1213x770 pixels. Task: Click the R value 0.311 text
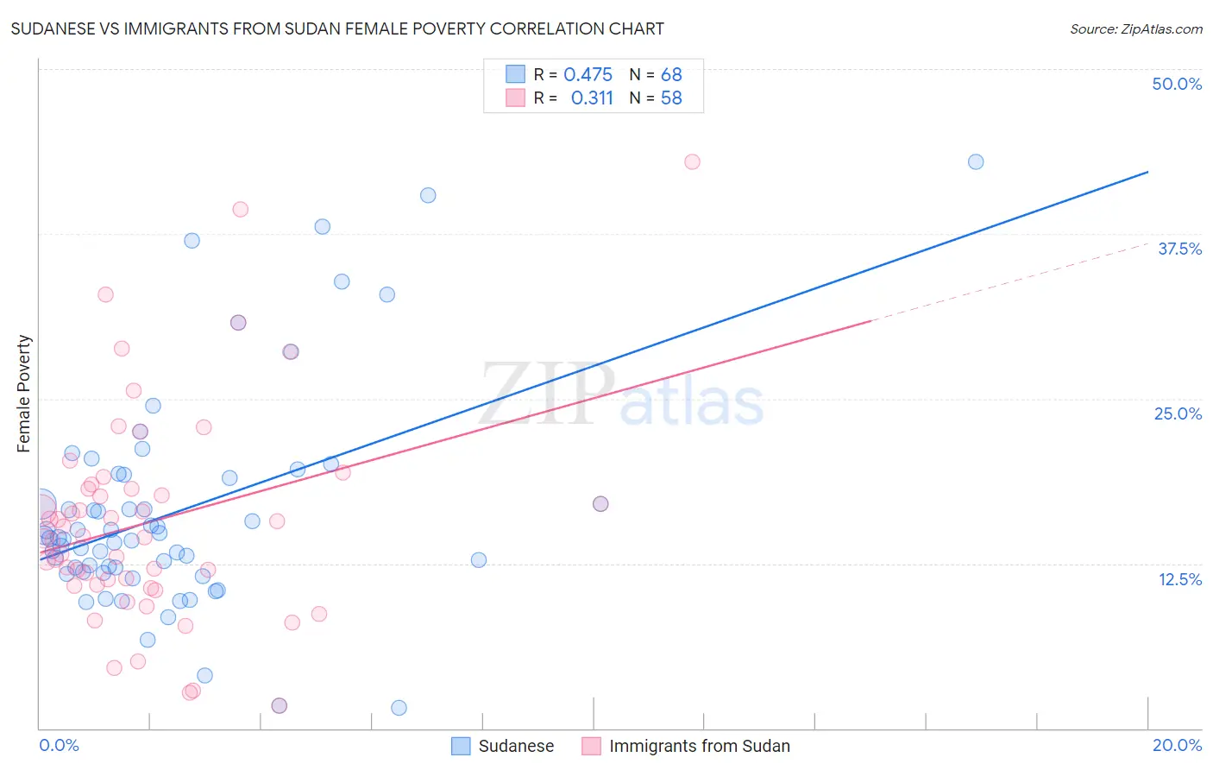tap(592, 98)
